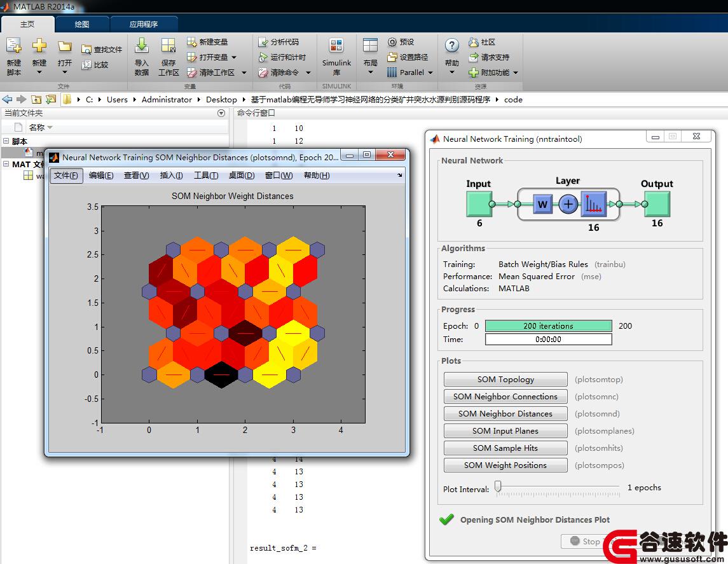Click Request Support (请求支持) icon
The width and height of the screenshot is (728, 564).
[x=474, y=57]
